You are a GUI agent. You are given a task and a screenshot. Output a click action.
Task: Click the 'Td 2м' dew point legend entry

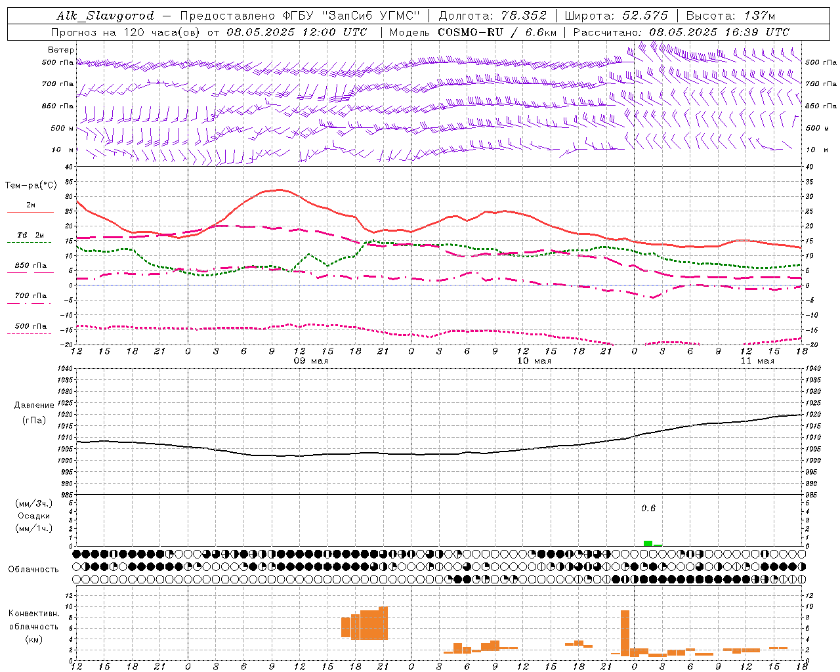[x=30, y=235]
